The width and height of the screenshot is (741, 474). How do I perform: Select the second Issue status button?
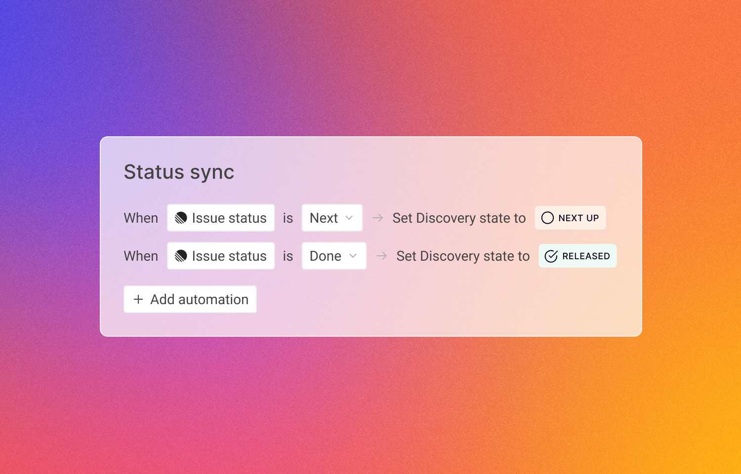pyautogui.click(x=221, y=256)
